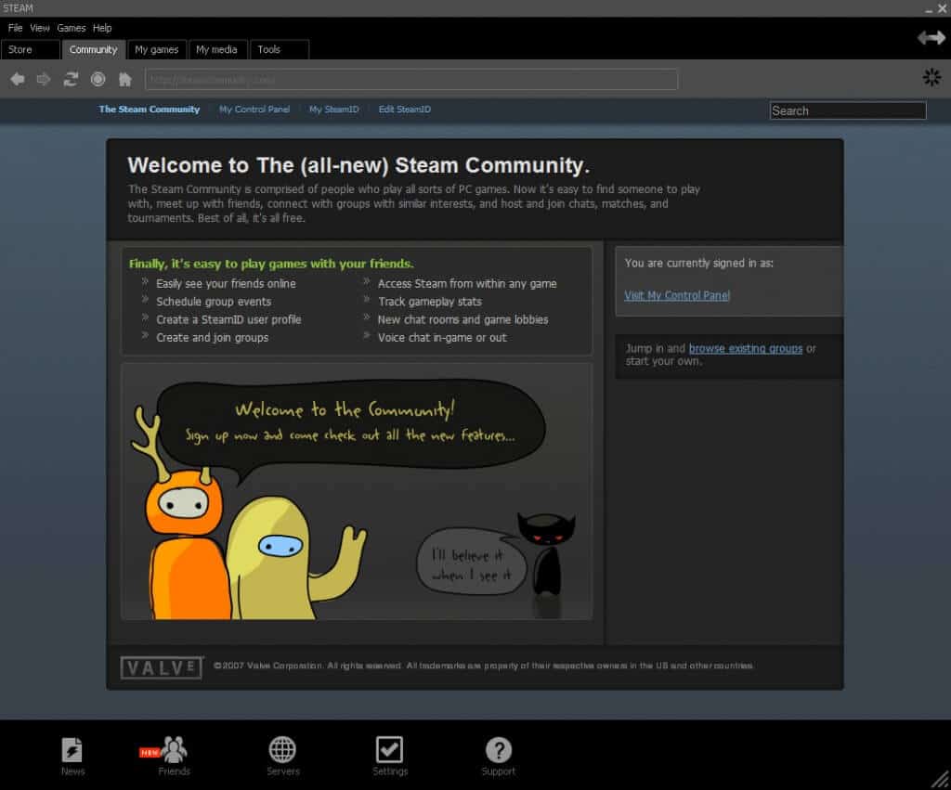951x790 pixels.
Task: Open the Games menu
Action: (71, 28)
